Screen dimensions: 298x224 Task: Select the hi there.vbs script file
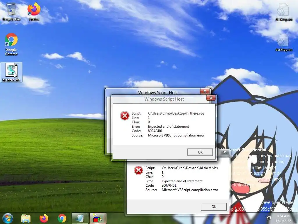click(11, 72)
